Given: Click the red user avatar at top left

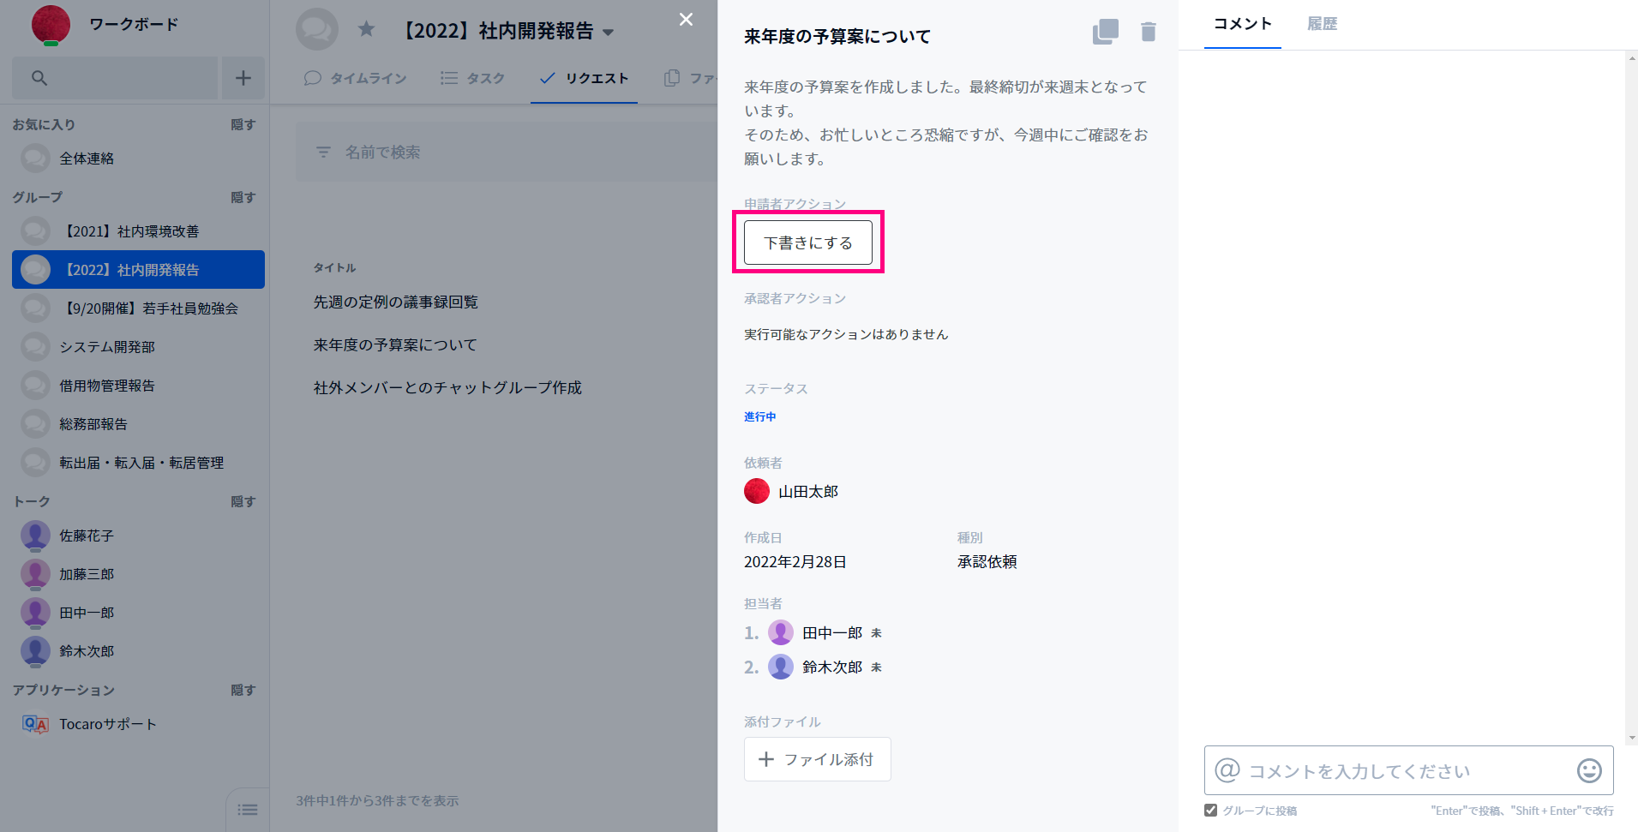Looking at the screenshot, I should [x=51, y=24].
